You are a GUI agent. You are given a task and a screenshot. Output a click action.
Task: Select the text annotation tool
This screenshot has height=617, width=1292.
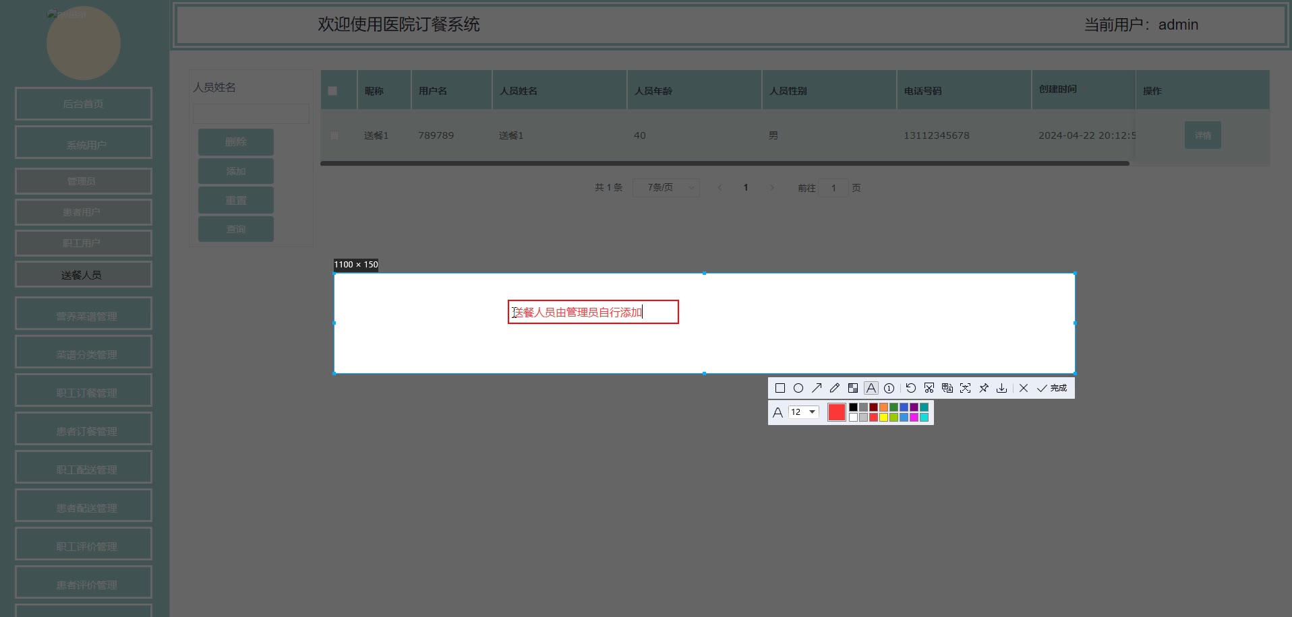[871, 388]
